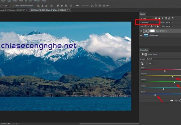Click the 3D orbit mode icon
Image resolution: width=181 pixels, height=125 pixels.
point(92,6)
